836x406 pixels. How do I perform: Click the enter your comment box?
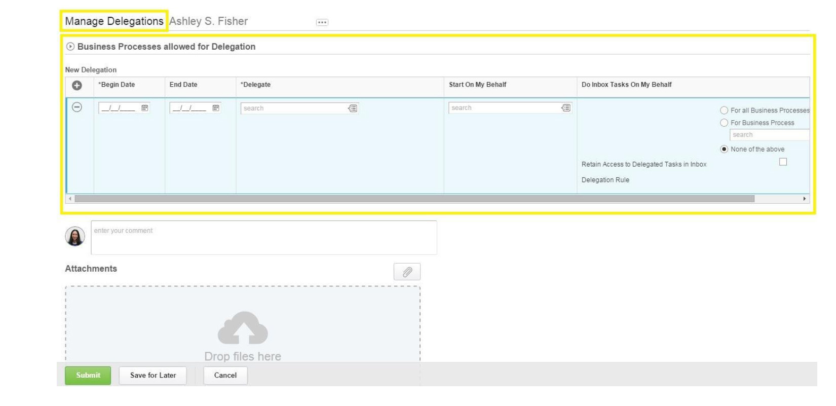[264, 238]
